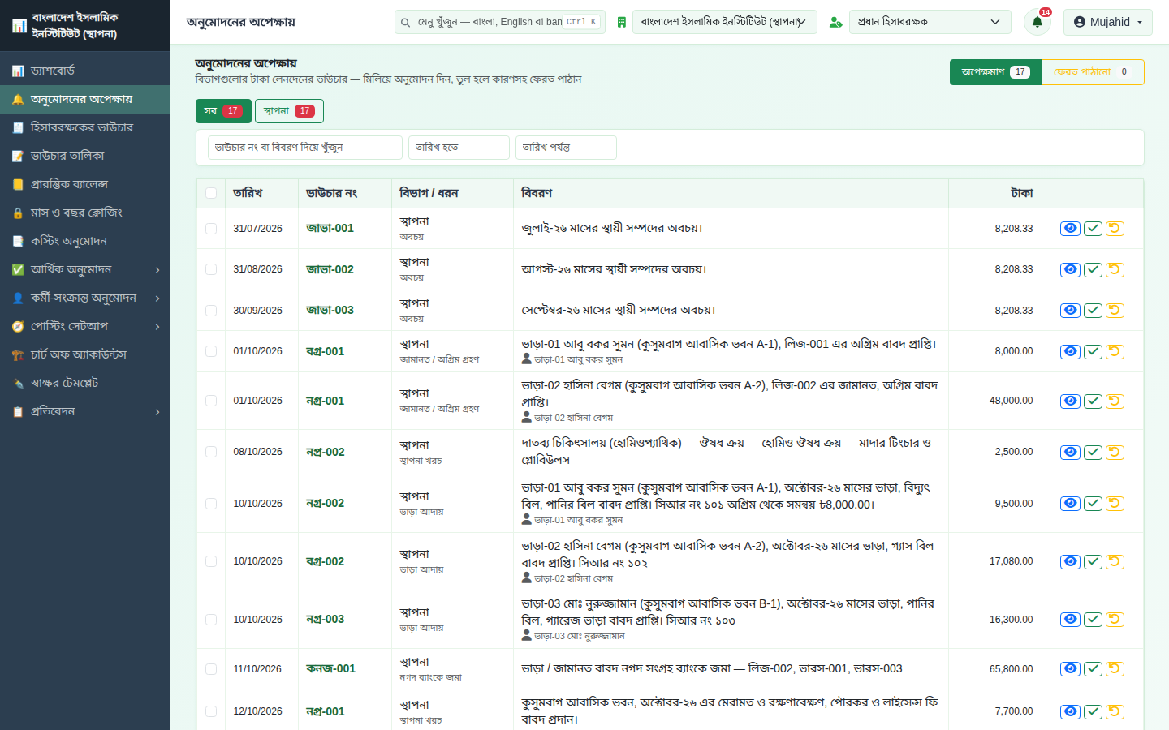1169x730 pixels.
Task: Open the Mujahid user menu
Action: coord(1108,22)
